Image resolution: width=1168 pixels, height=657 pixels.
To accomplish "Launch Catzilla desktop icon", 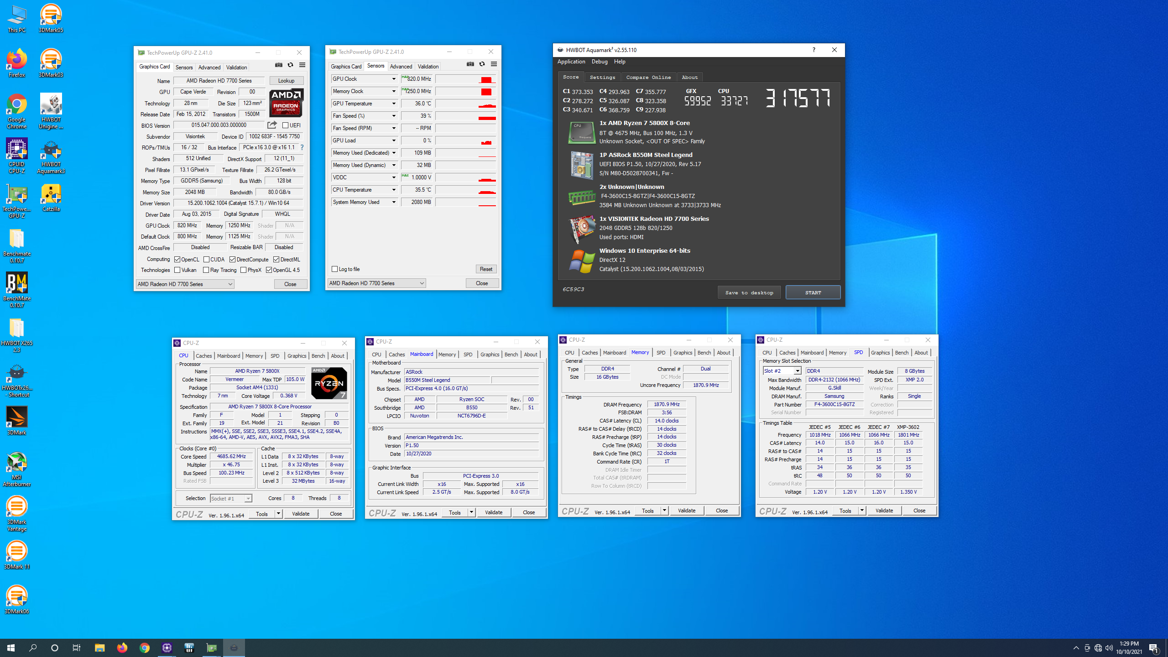I will click(x=51, y=197).
